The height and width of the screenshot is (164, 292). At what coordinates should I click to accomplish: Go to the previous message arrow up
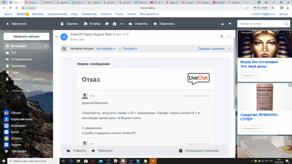click(223, 24)
